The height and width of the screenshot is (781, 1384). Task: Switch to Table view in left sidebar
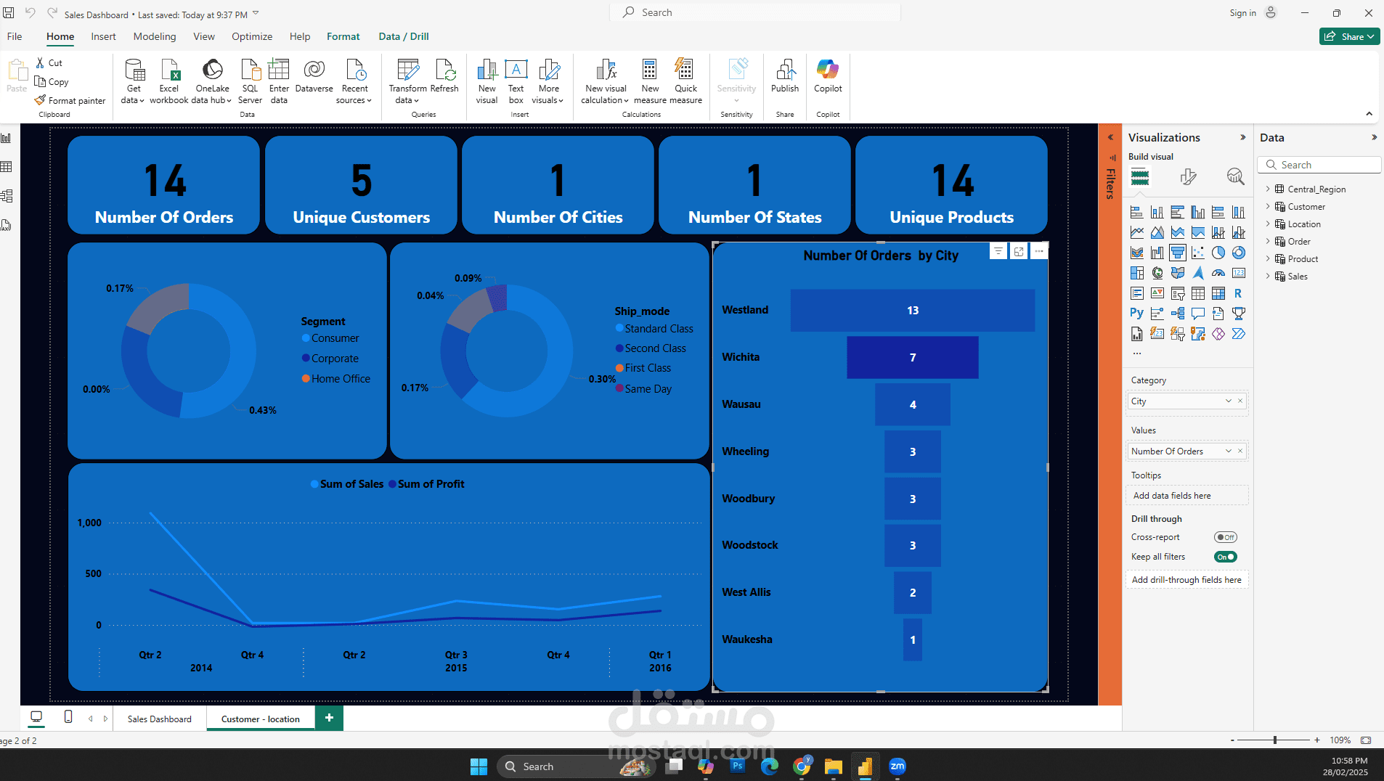tap(7, 167)
